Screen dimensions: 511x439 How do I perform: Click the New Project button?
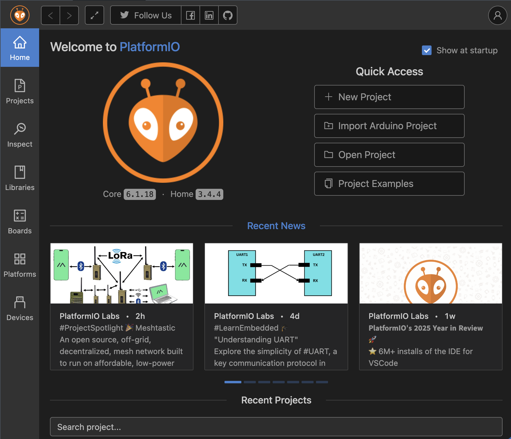coord(389,97)
